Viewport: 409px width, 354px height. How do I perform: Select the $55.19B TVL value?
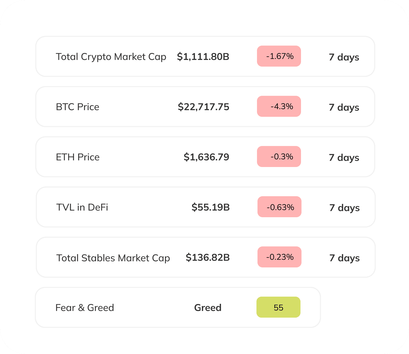[210, 207]
